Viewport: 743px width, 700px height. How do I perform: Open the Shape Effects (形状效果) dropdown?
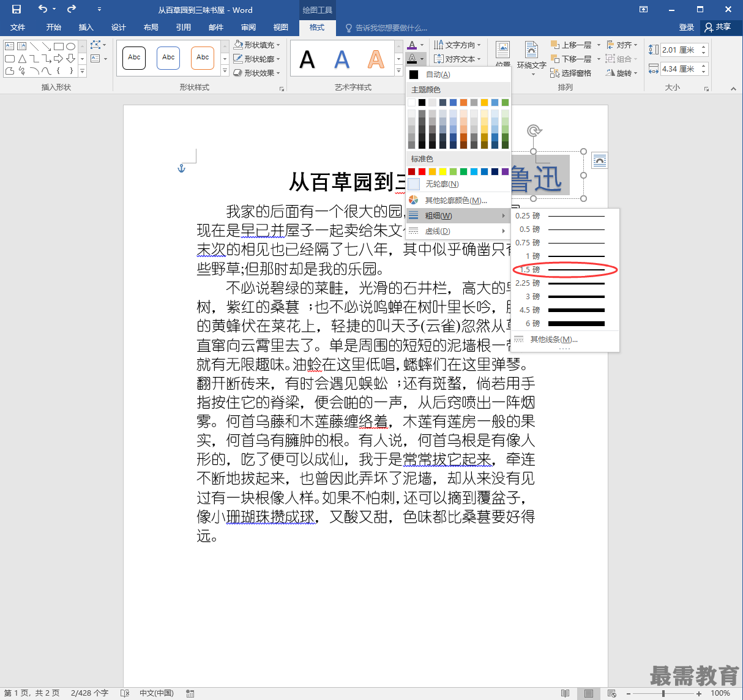tap(257, 73)
